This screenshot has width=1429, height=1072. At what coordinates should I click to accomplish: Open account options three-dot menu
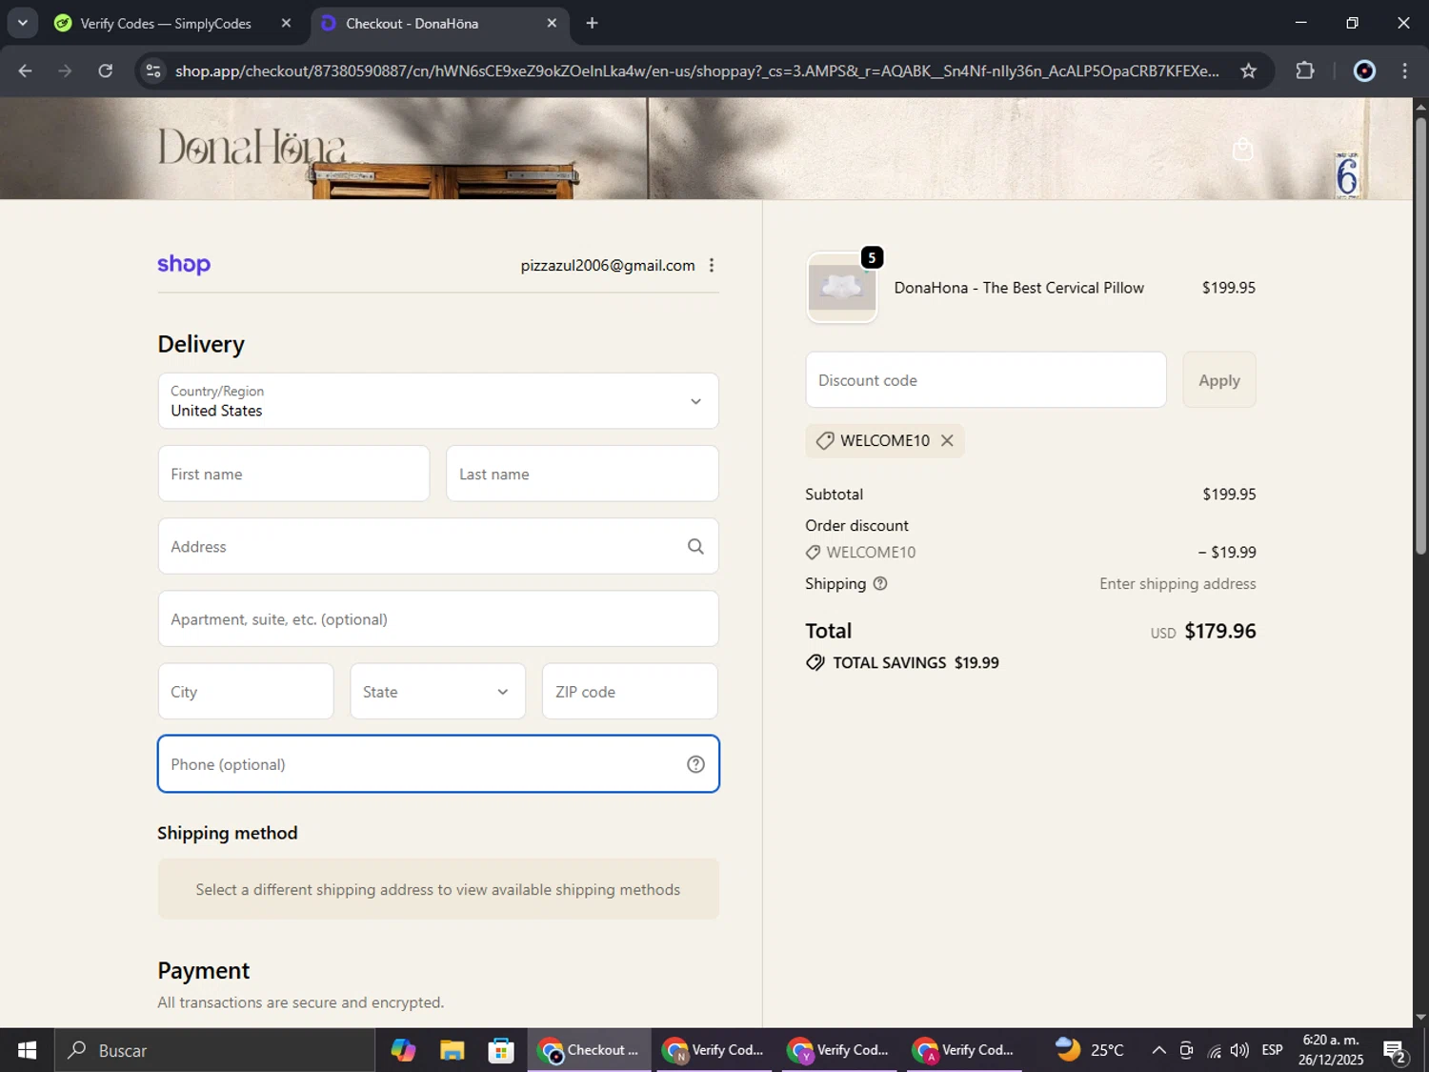tap(711, 265)
